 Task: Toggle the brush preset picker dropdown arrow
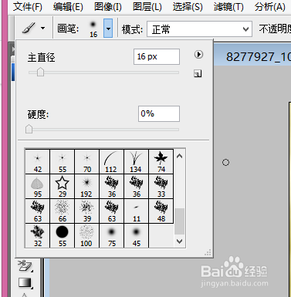click(x=108, y=29)
